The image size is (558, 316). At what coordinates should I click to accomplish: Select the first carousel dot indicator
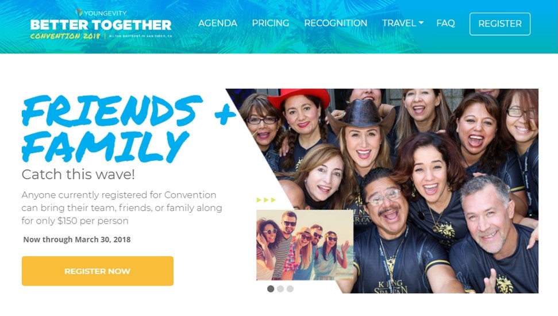[x=271, y=288]
